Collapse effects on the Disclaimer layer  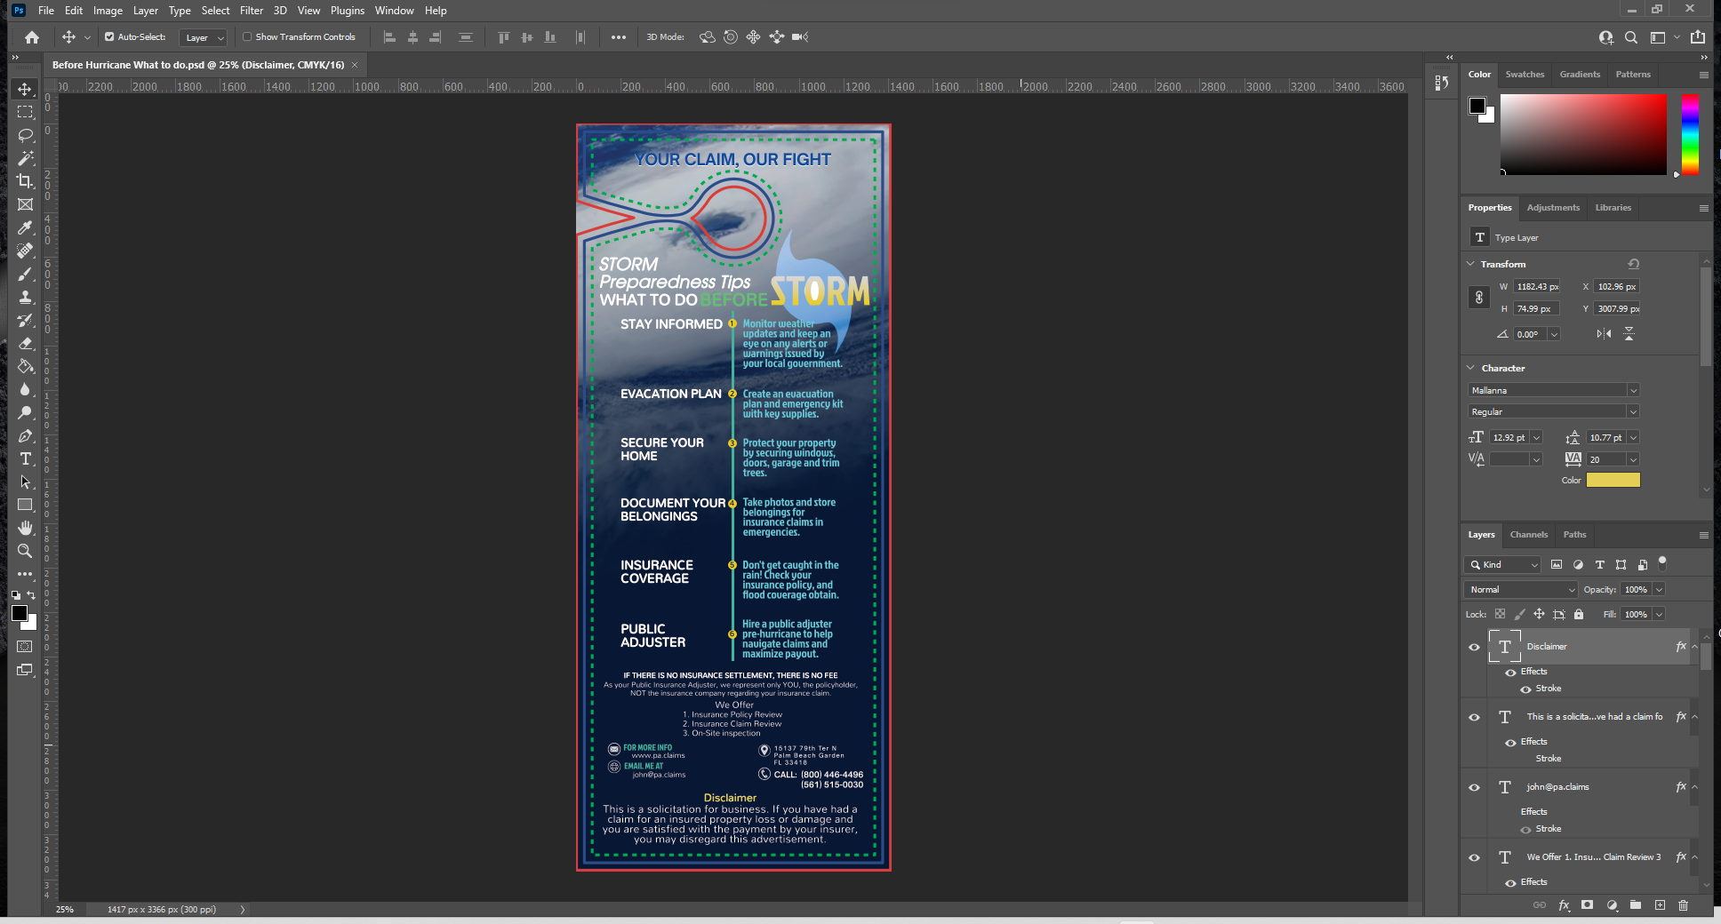[x=1694, y=647]
